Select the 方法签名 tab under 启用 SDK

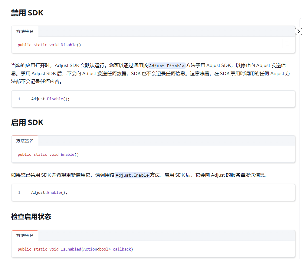(x=25, y=141)
